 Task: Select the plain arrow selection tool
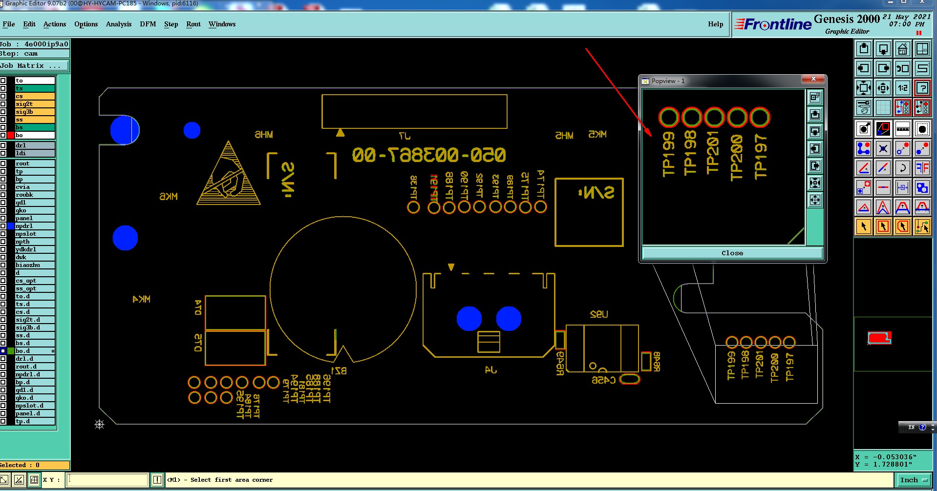click(864, 226)
